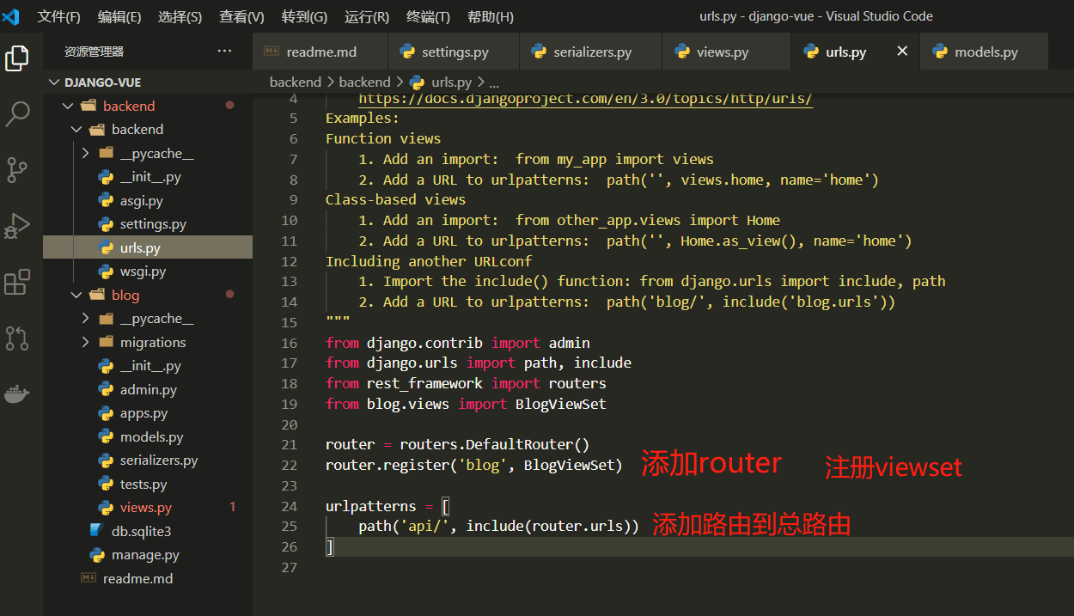This screenshot has height=616, width=1074.
Task: Switch to the views.py tab
Action: [726, 52]
